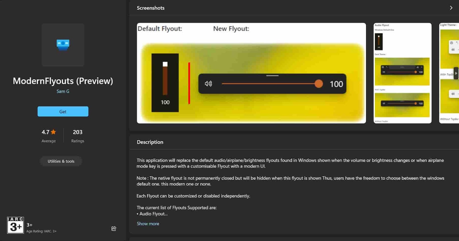The height and width of the screenshot is (241, 459).
Task: Click the Get button to install
Action: coord(63,111)
